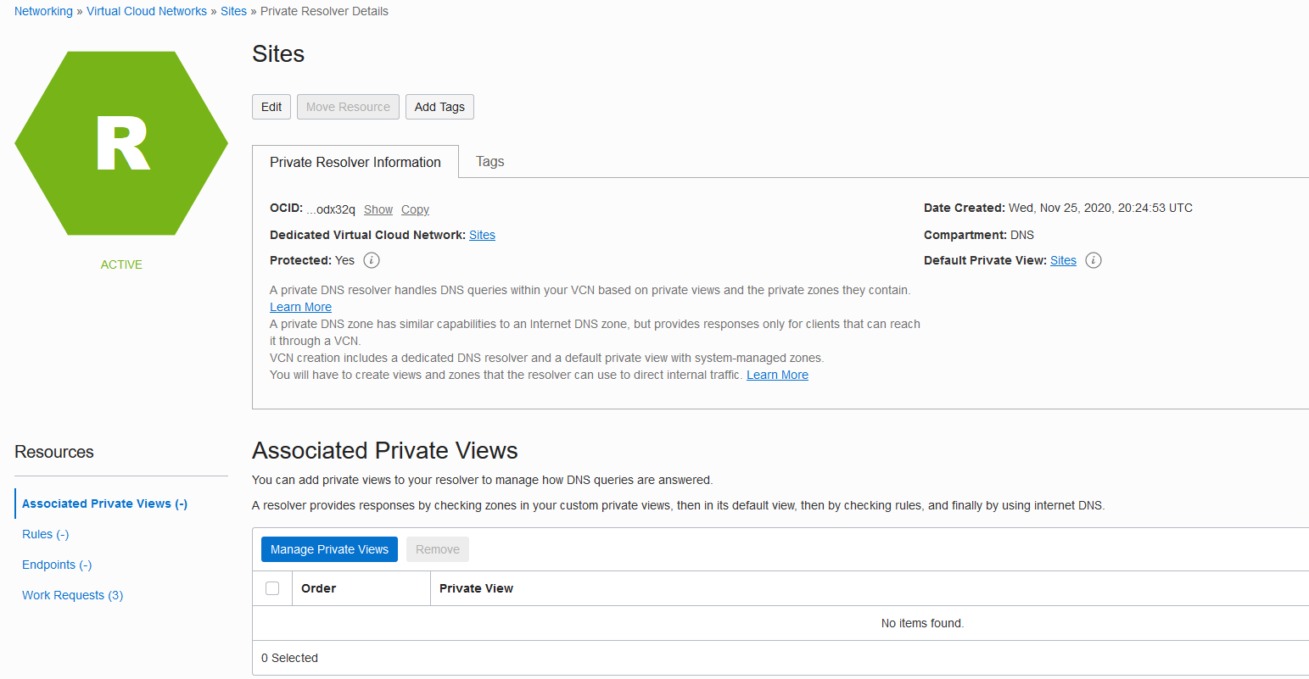The width and height of the screenshot is (1309, 679).
Task: Open the Default Private View Sites link
Action: tap(1063, 260)
